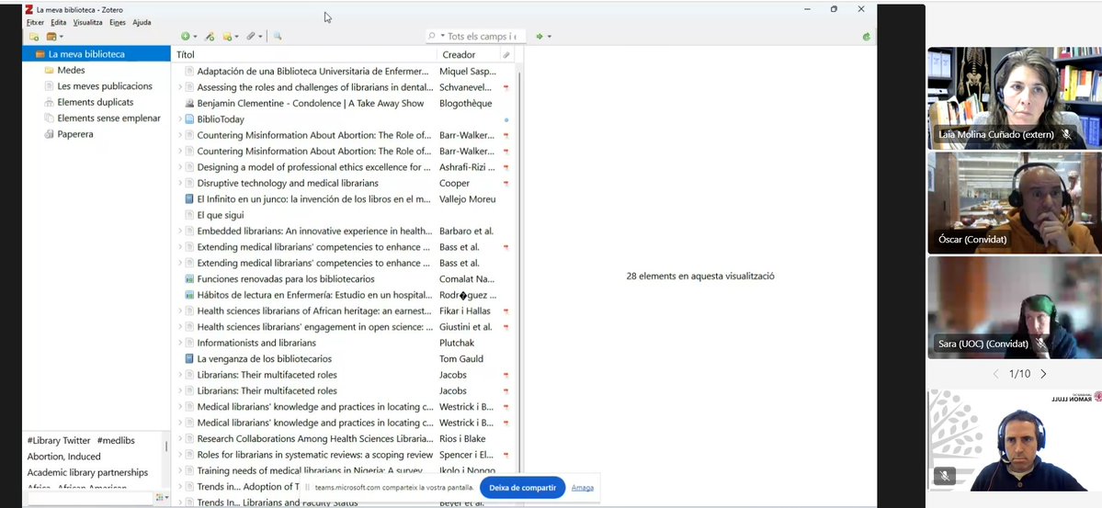1102x508 pixels.
Task: Click 'El Infinito en un junco' book icon
Action: 189,198
